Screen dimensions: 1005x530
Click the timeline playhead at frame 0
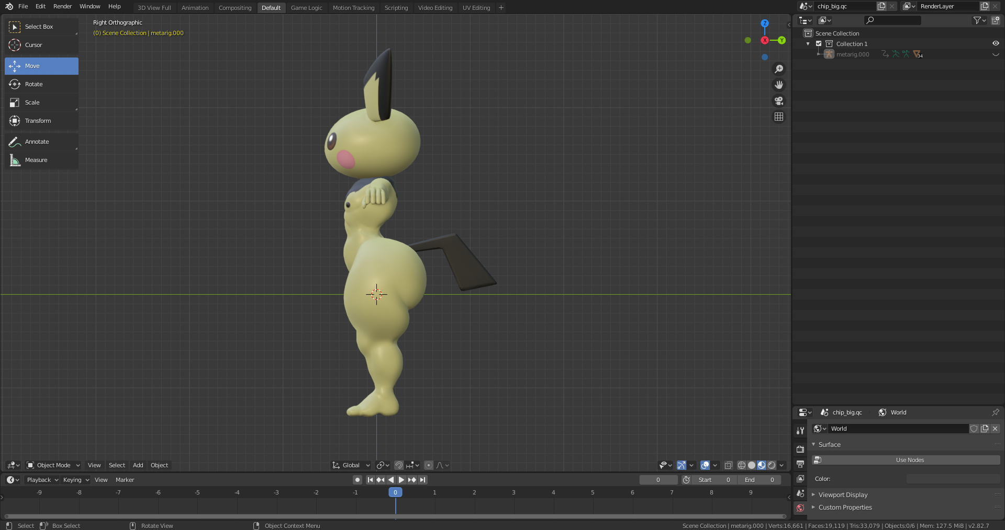[x=395, y=492]
